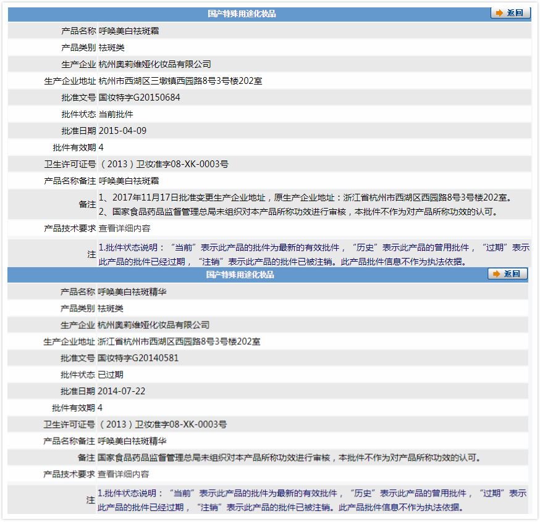The width and height of the screenshot is (540, 522).
Task: Click 生产企业地址 label in the second record
Action: [x=69, y=341]
